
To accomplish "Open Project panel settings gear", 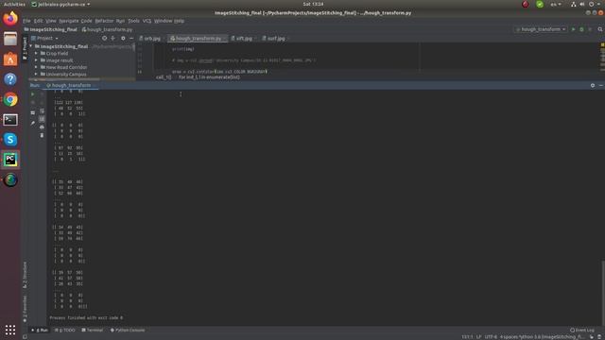I will click(x=123, y=38).
